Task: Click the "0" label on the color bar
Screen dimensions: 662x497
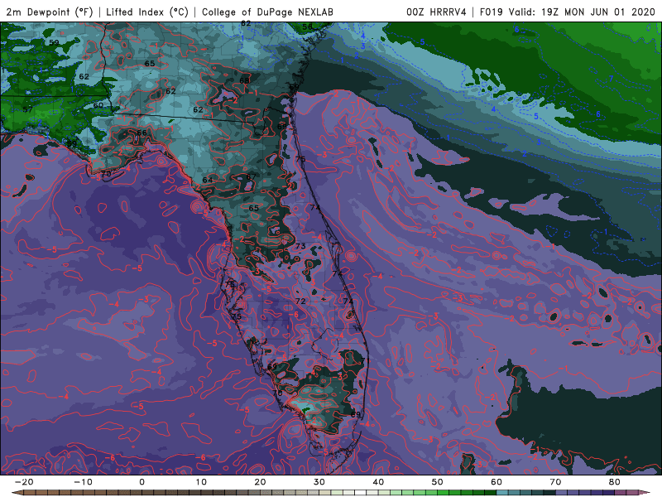Action: (x=142, y=482)
